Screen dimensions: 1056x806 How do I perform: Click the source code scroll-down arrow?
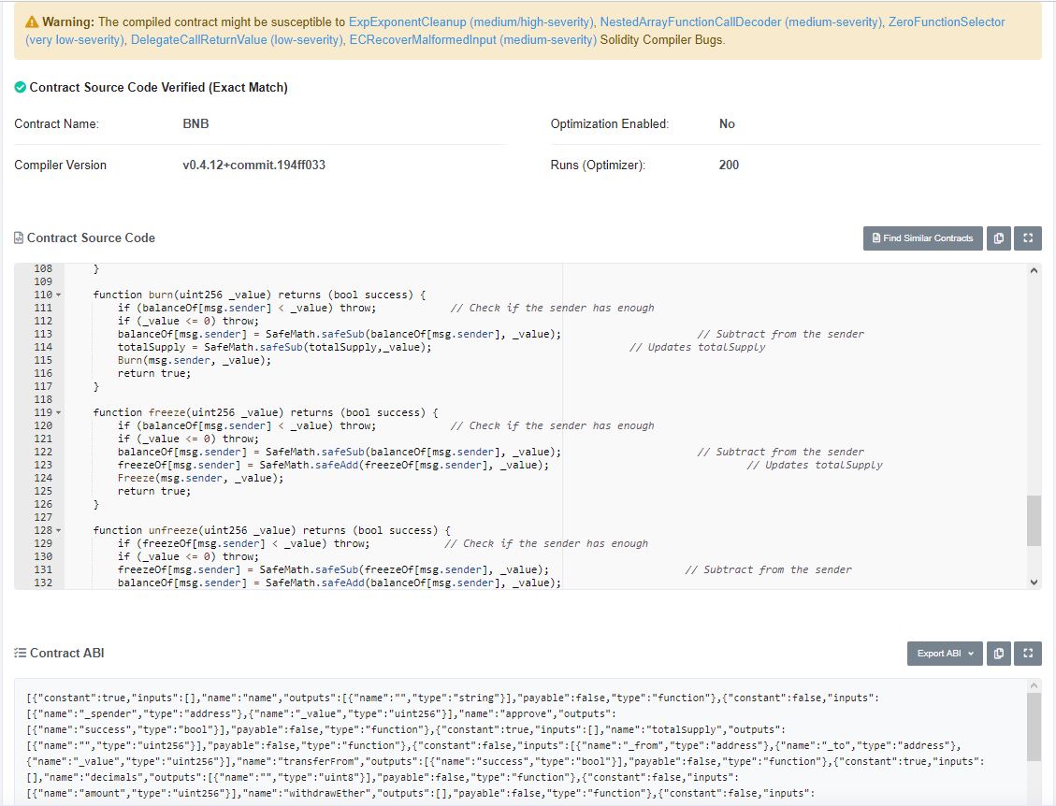point(1034,583)
